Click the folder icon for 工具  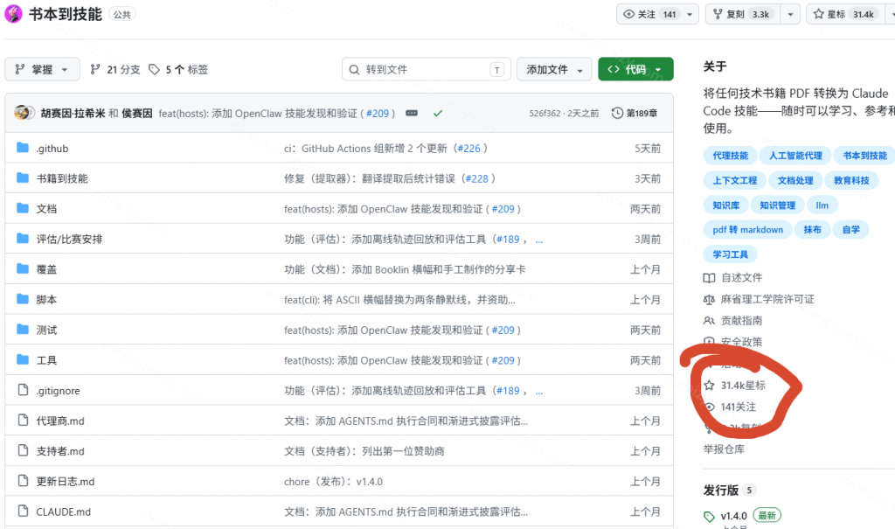(23, 359)
